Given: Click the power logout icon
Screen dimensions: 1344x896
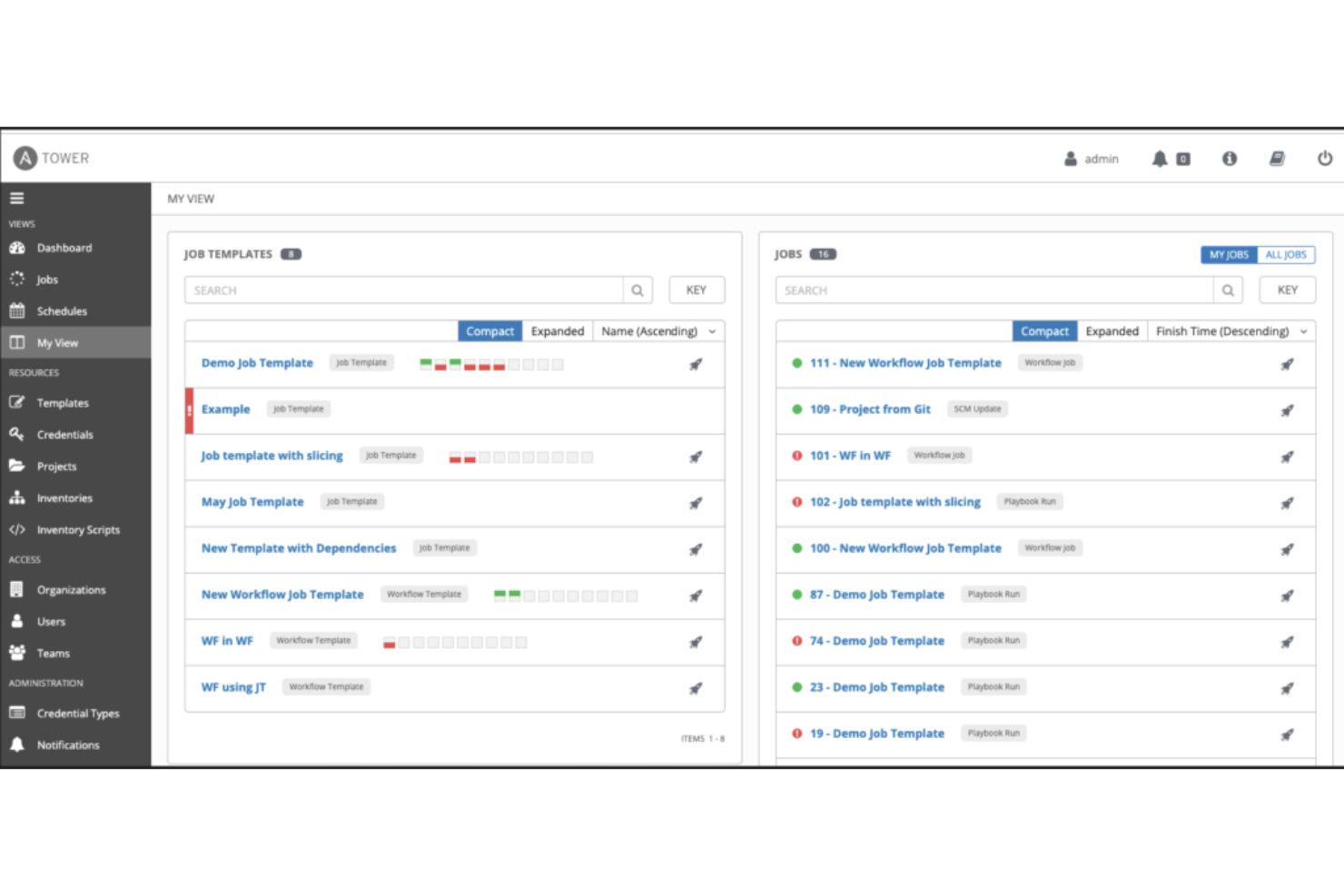Looking at the screenshot, I should coord(1324,158).
